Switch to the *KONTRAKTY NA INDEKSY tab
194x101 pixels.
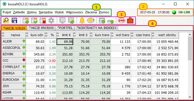97,28
